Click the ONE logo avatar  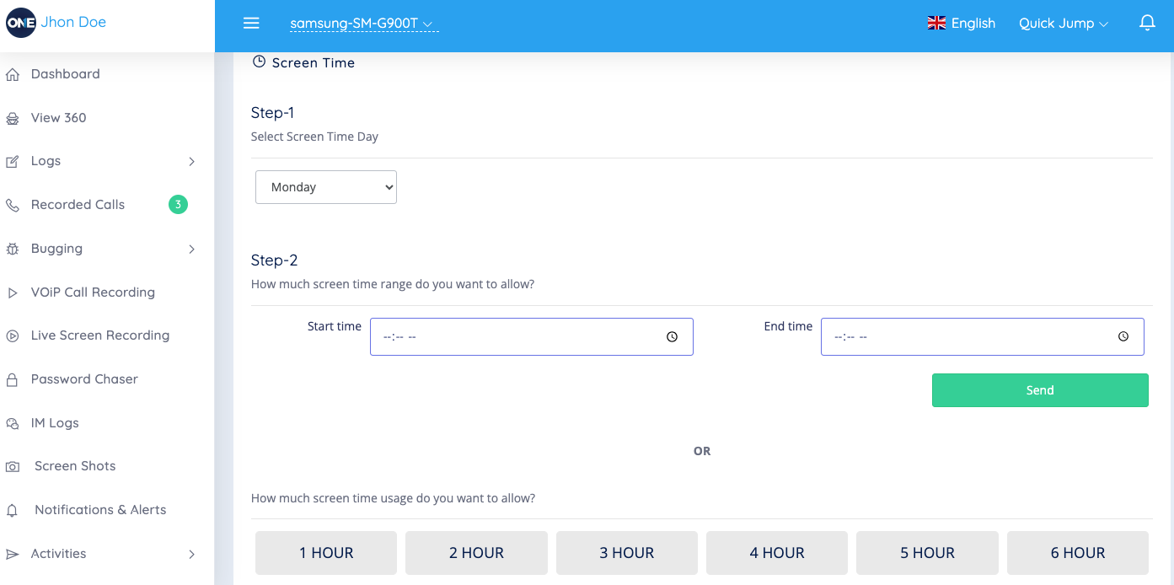click(x=20, y=23)
